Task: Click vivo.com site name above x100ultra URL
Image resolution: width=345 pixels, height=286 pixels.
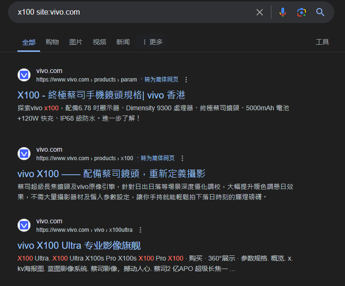Action: pos(49,221)
